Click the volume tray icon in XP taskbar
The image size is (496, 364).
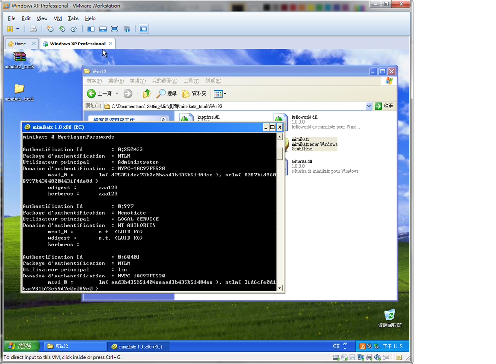click(369, 346)
